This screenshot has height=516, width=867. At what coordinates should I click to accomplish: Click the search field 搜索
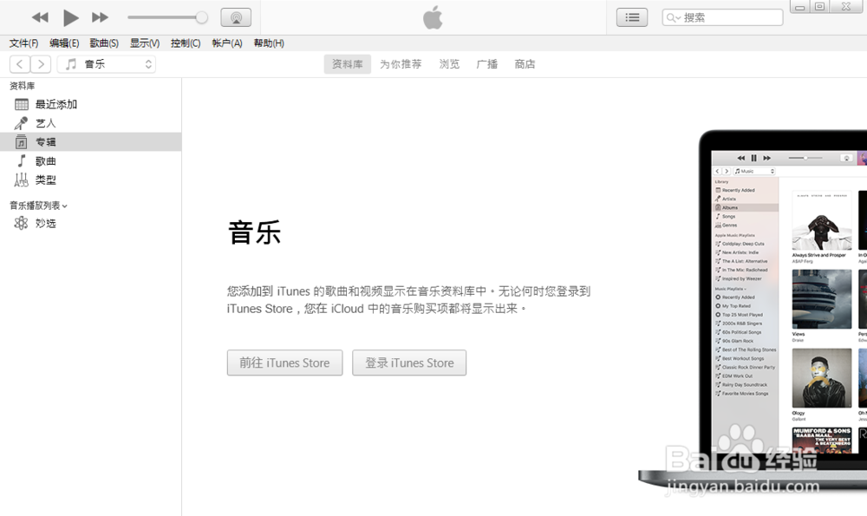[722, 17]
